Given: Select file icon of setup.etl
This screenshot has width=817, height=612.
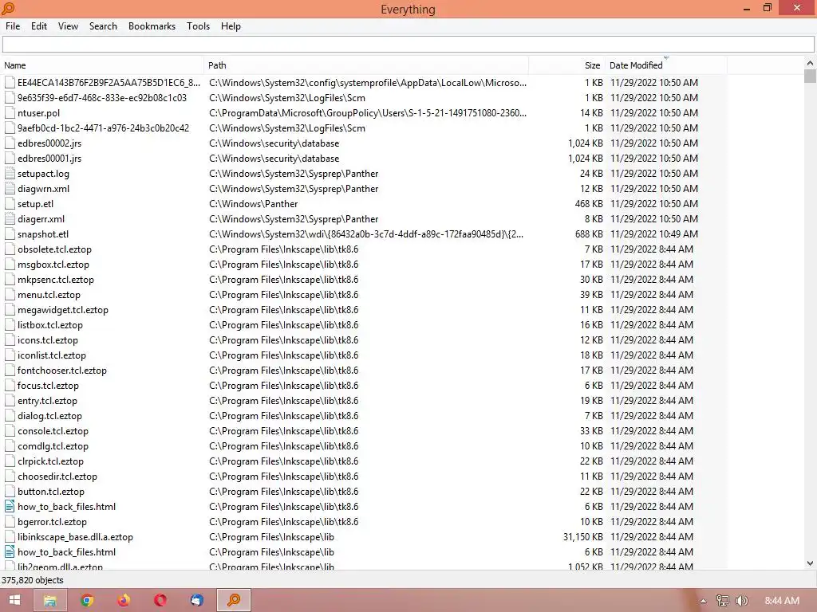Looking at the screenshot, I should click(x=10, y=203).
